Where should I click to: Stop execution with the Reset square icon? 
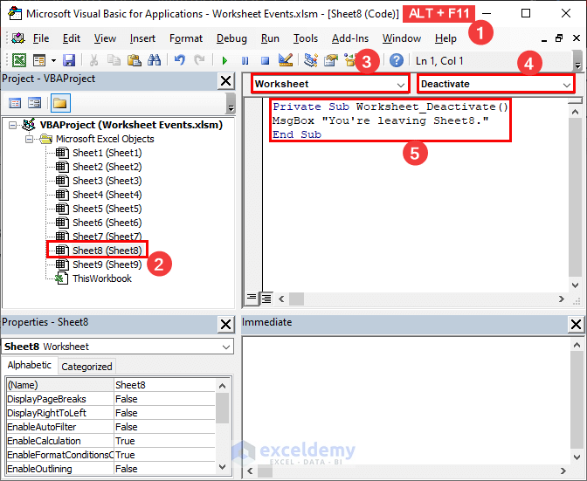pyautogui.click(x=265, y=60)
